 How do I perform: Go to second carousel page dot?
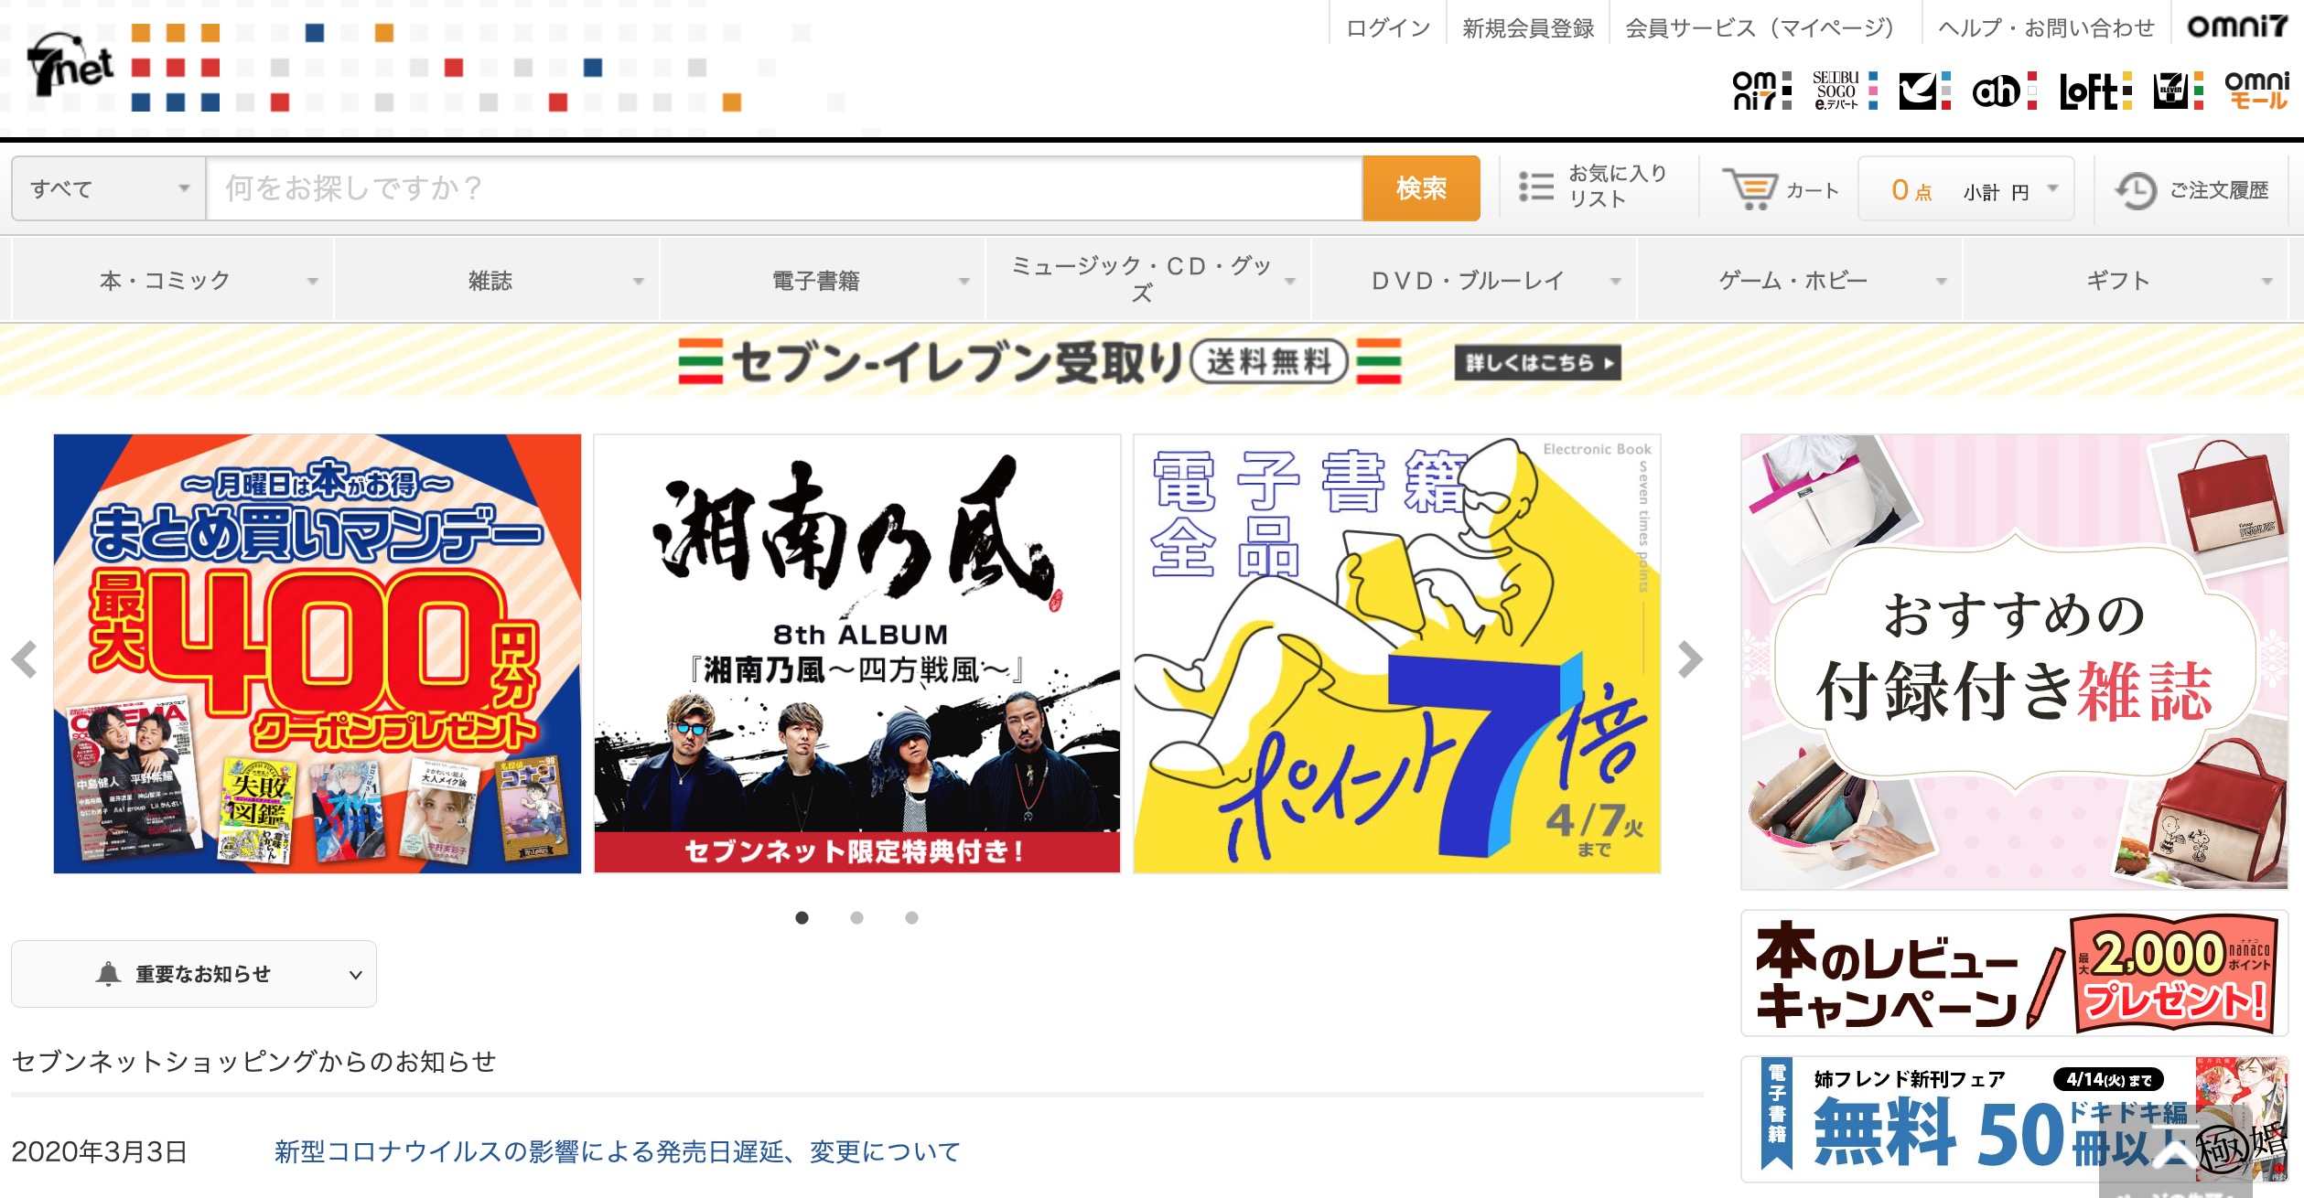click(x=856, y=917)
